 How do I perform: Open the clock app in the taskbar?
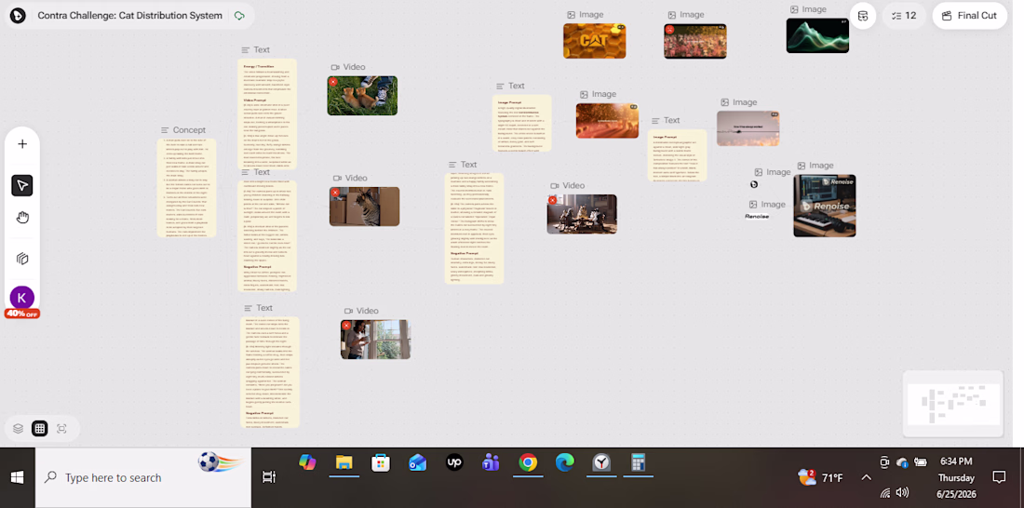601,463
